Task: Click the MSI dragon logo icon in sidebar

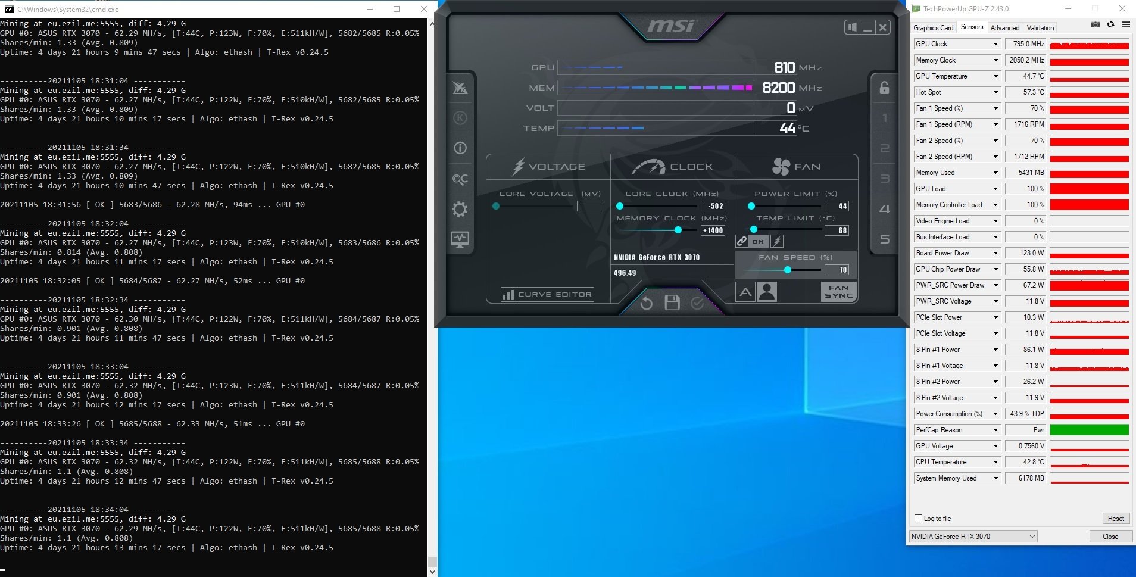Action: tap(460, 88)
